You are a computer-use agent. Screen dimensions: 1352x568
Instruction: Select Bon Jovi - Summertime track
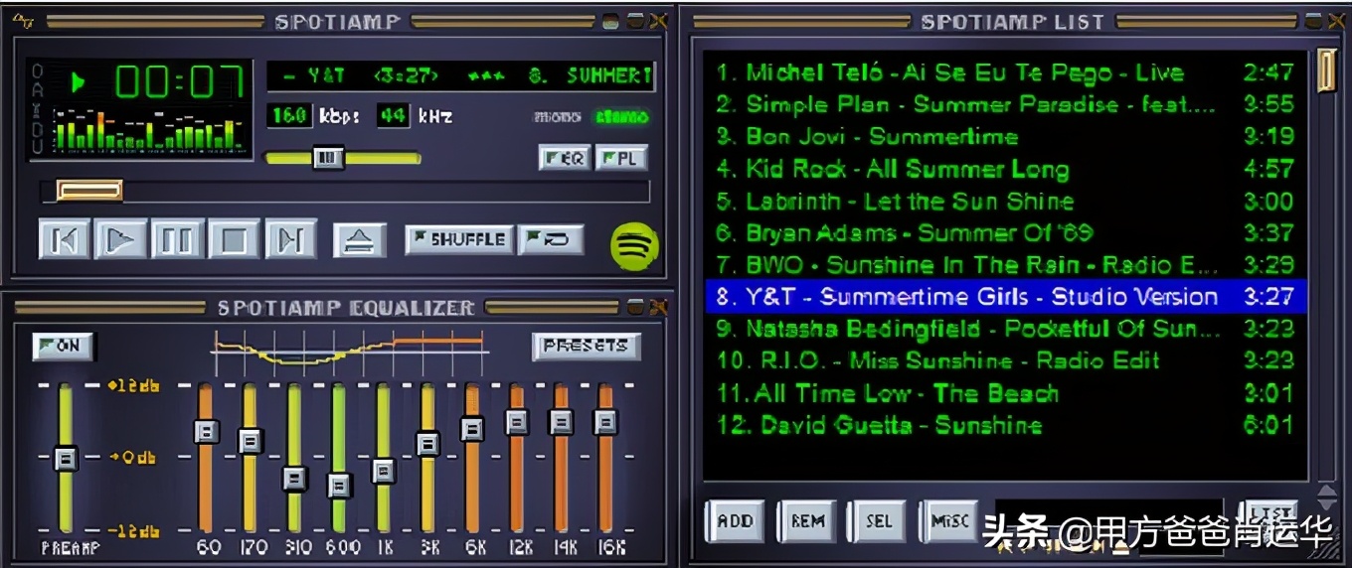1006,136
